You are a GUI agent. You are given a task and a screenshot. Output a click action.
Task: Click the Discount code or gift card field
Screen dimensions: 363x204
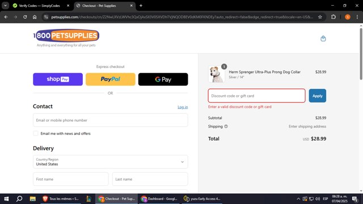(x=256, y=96)
